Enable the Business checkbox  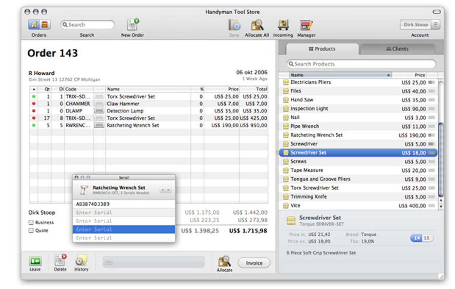point(31,223)
